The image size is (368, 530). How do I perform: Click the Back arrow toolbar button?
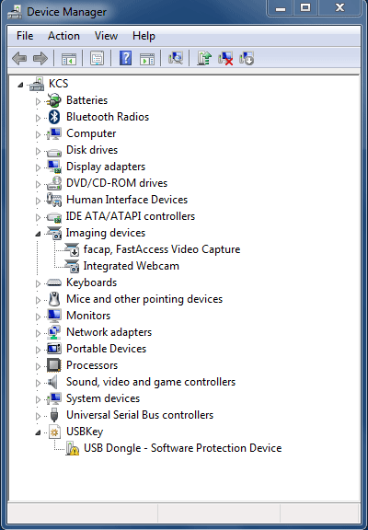19,59
